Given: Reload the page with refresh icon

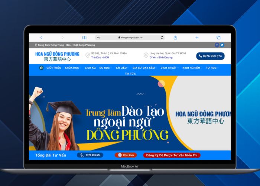Looking at the screenshot, I should coord(162,38).
